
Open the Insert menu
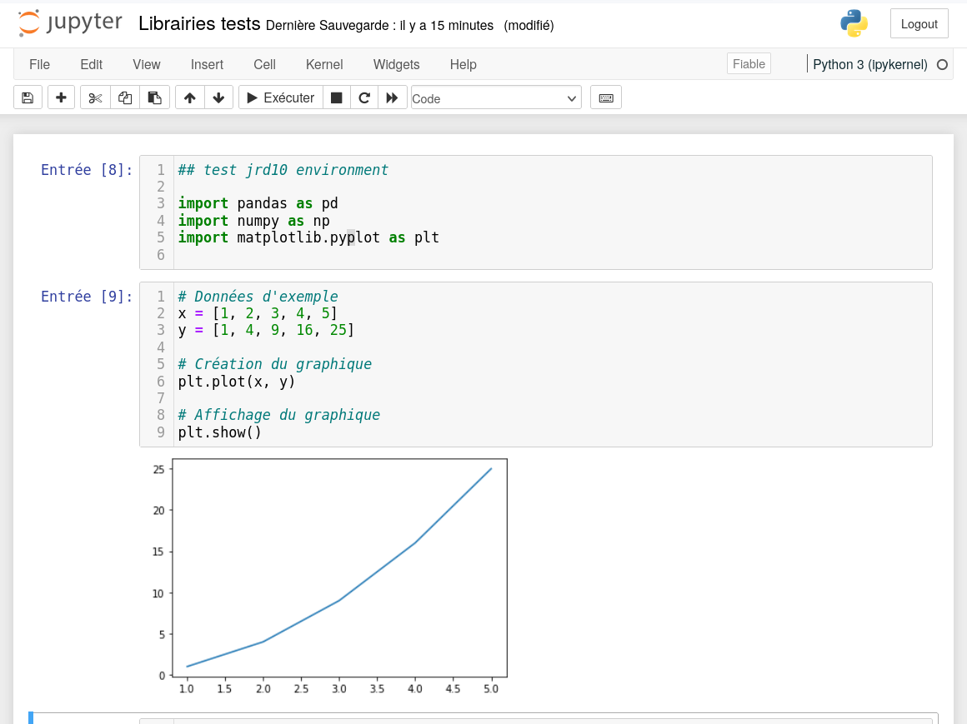click(207, 65)
